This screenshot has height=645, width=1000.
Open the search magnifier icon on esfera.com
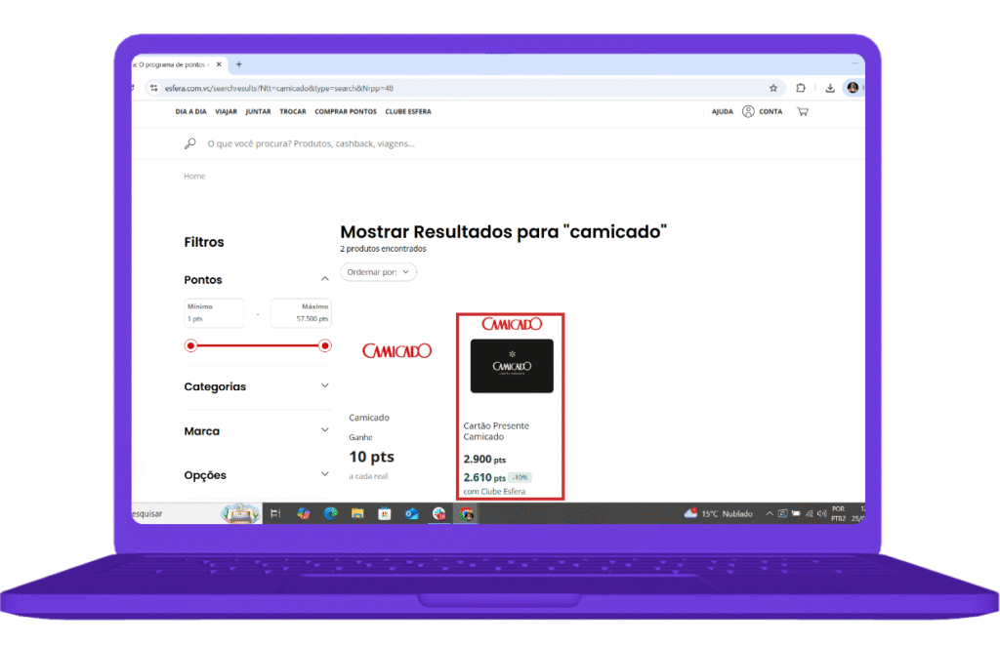click(190, 142)
